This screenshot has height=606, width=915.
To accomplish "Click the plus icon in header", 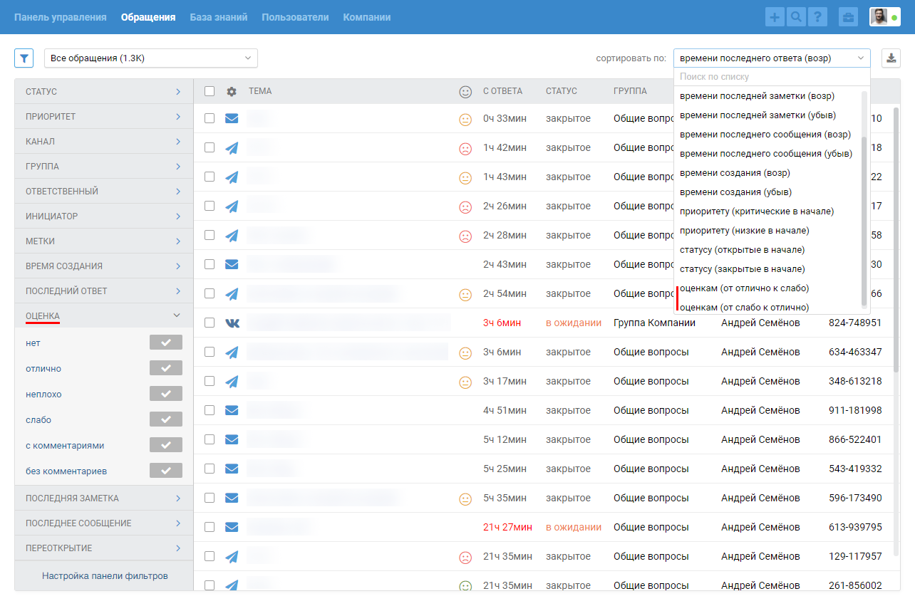I will (775, 17).
